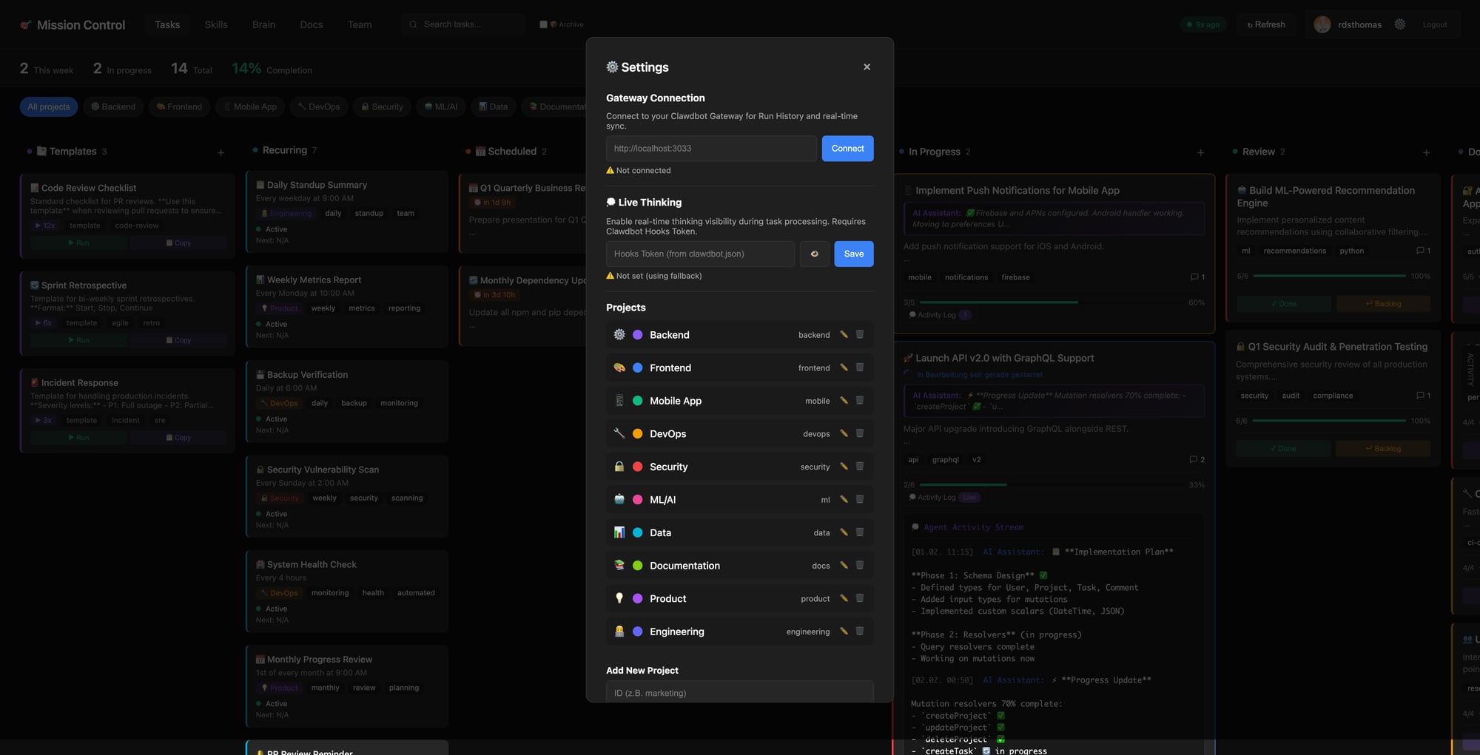
Task: Delete the Backend project trash icon
Action: (860, 334)
